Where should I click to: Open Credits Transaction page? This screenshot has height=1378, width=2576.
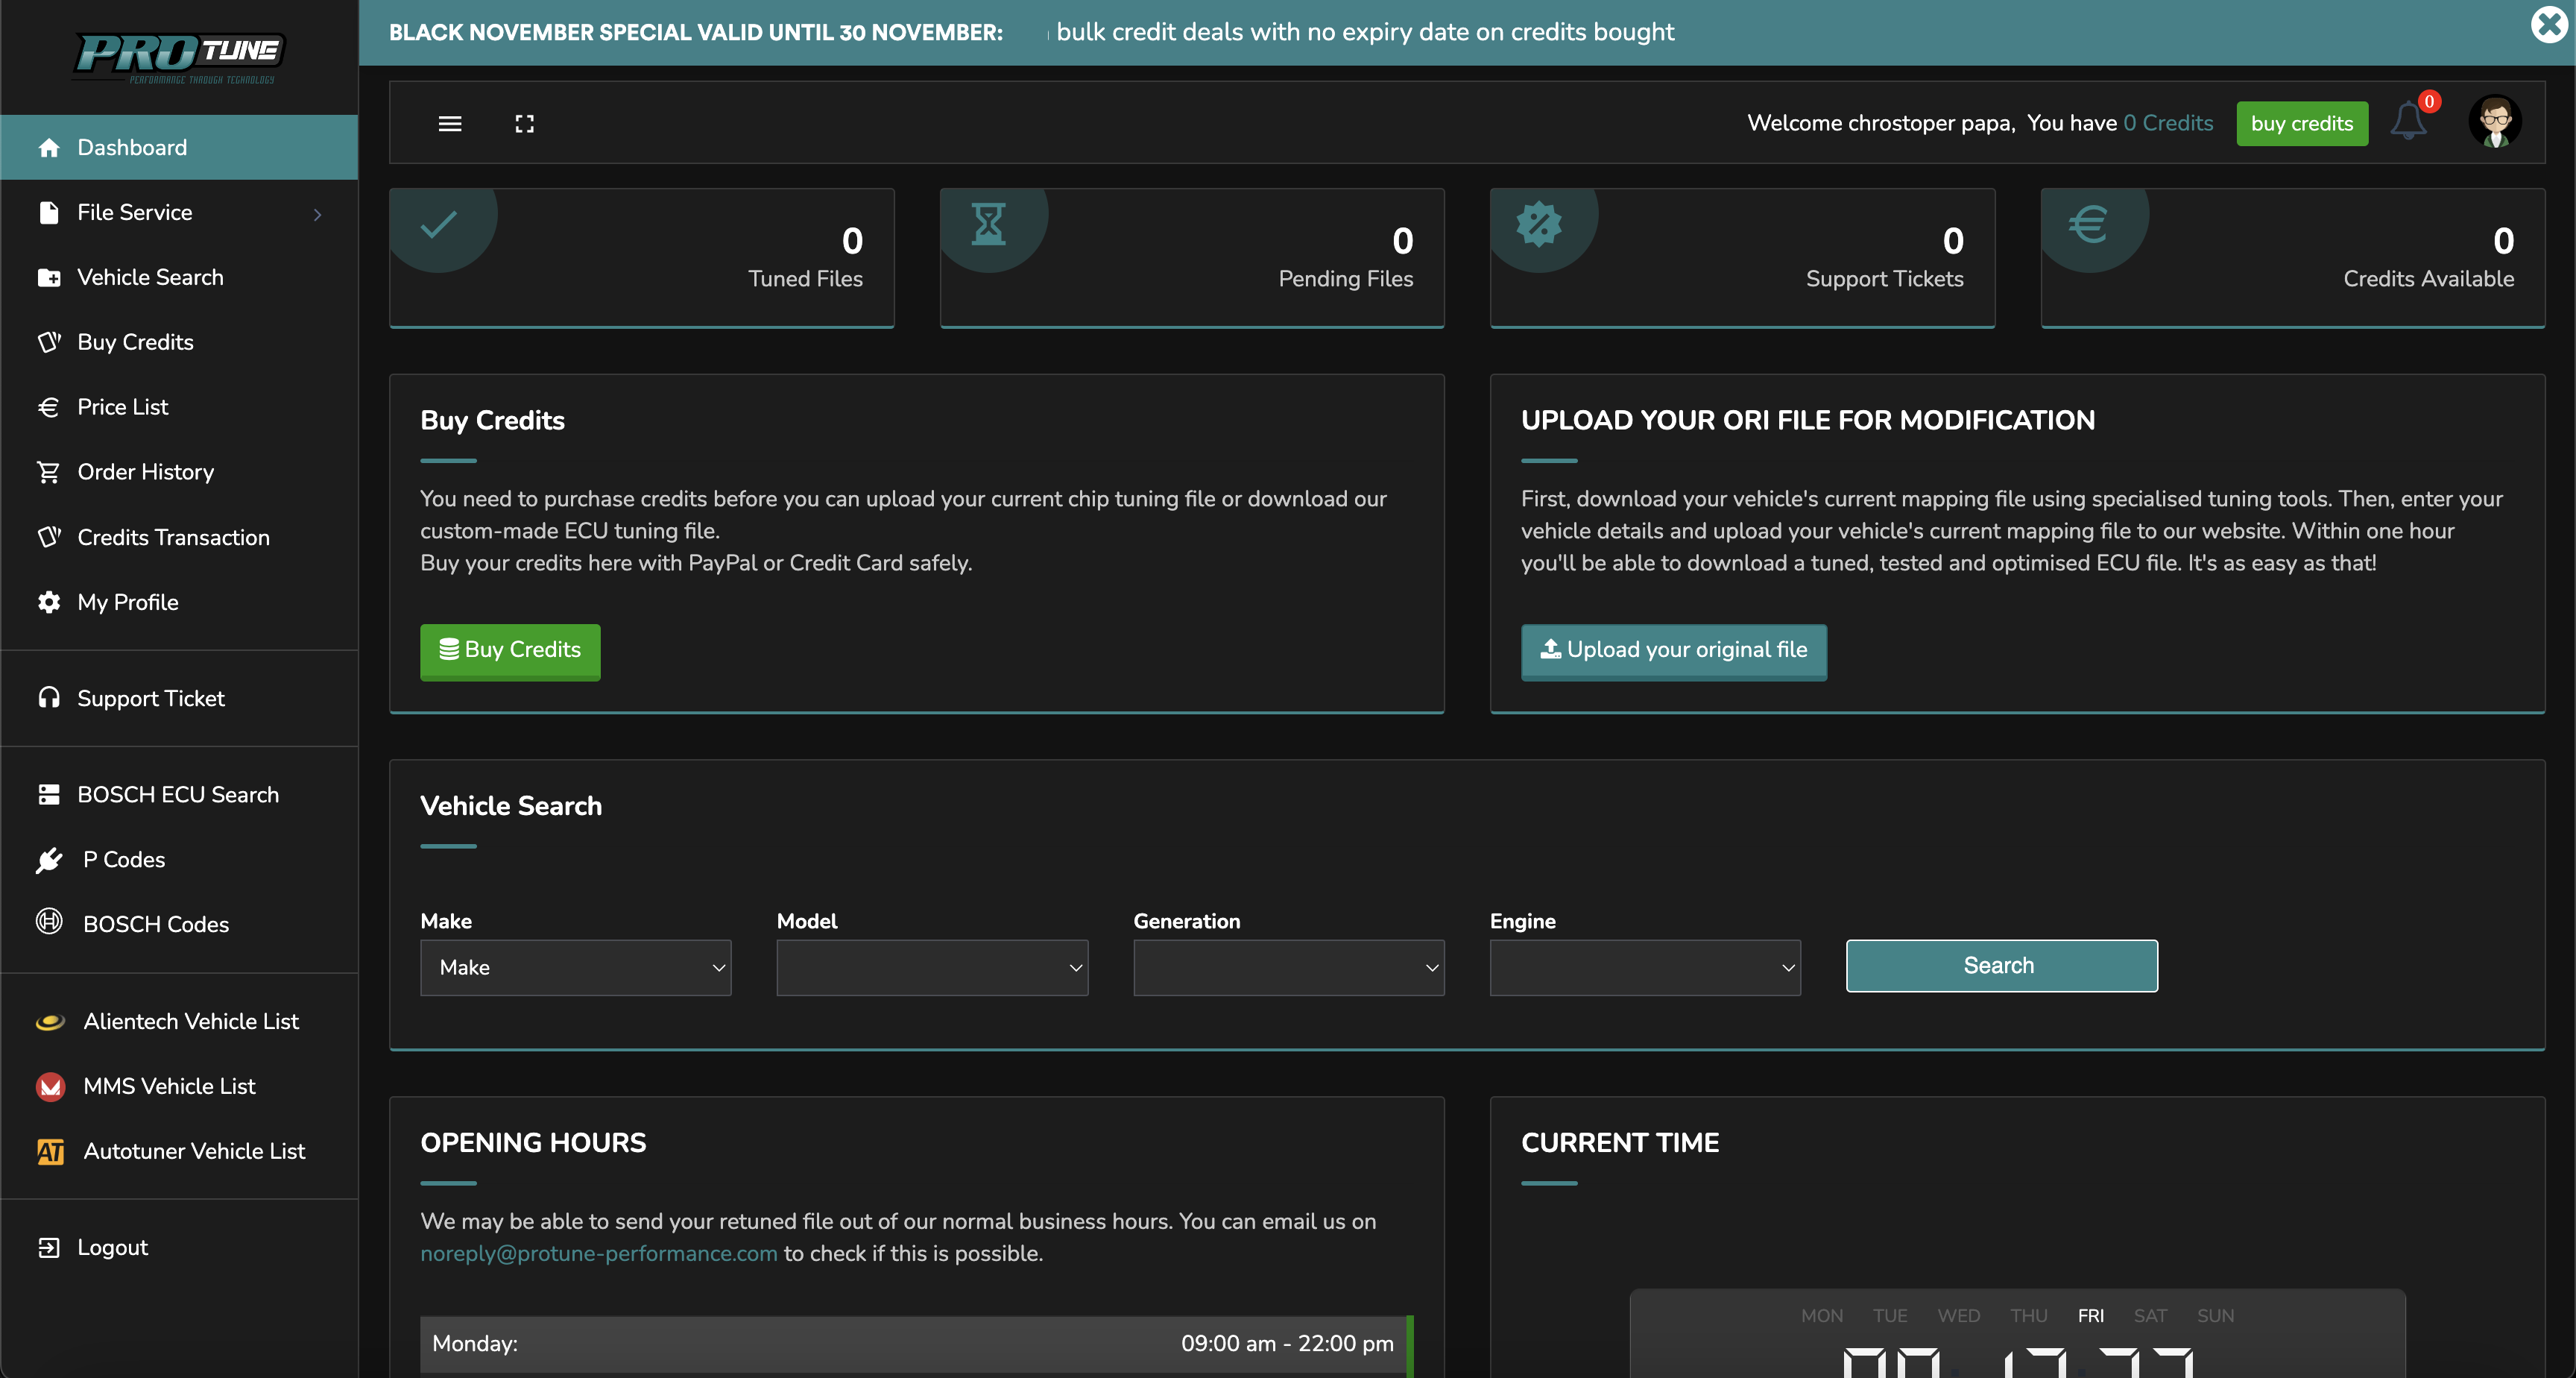pos(180,538)
